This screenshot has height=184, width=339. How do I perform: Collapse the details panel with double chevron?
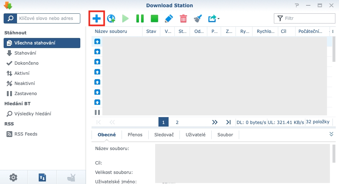(331, 134)
